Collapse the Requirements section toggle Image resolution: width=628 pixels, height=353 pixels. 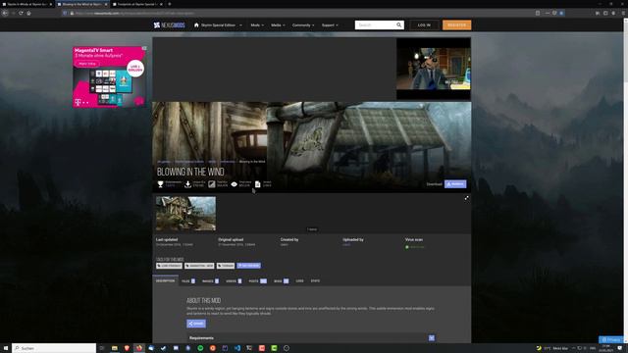tap(432, 337)
